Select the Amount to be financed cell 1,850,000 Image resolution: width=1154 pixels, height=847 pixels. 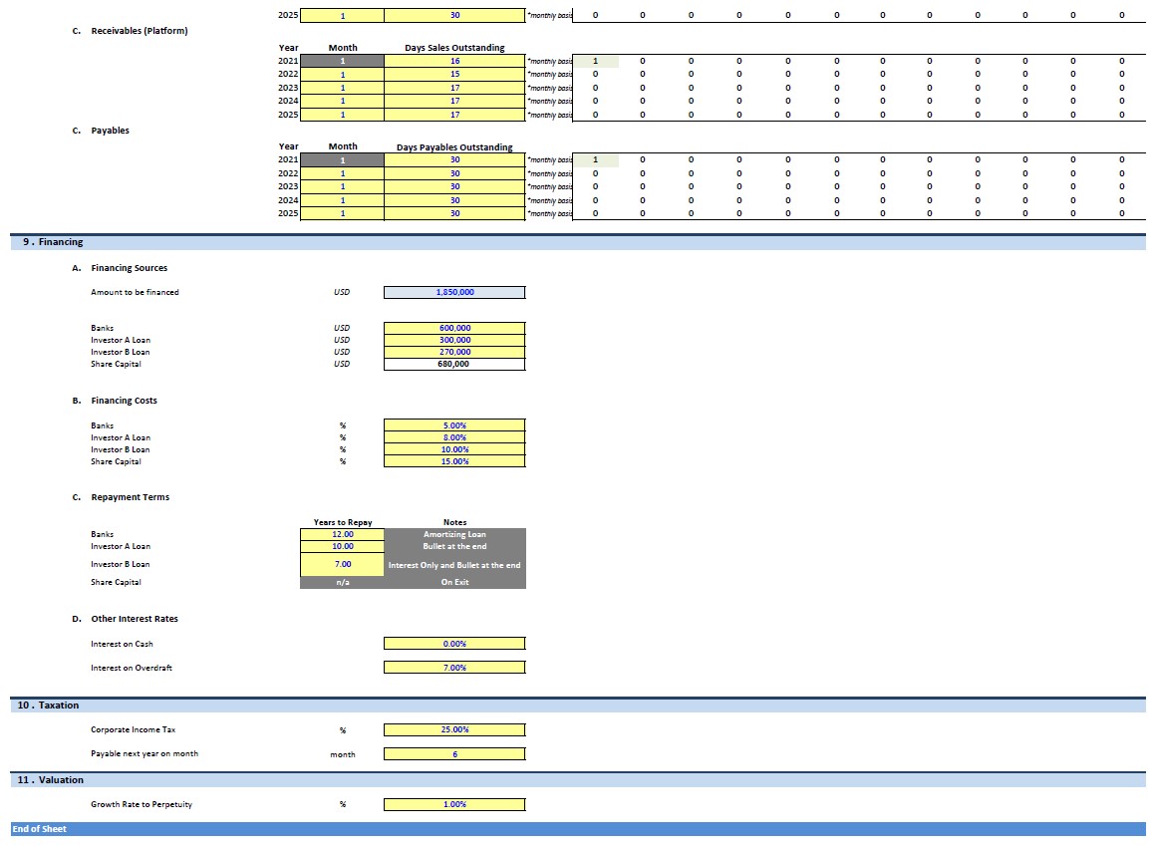(454, 292)
